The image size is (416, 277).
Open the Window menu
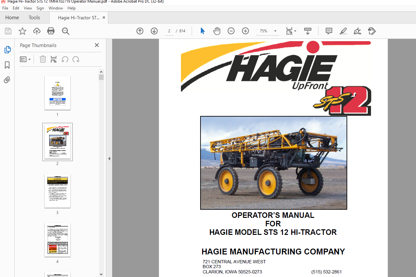click(56, 8)
